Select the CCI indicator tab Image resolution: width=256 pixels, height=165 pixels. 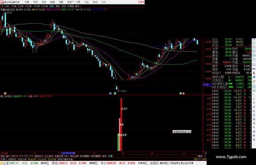click(31, 156)
